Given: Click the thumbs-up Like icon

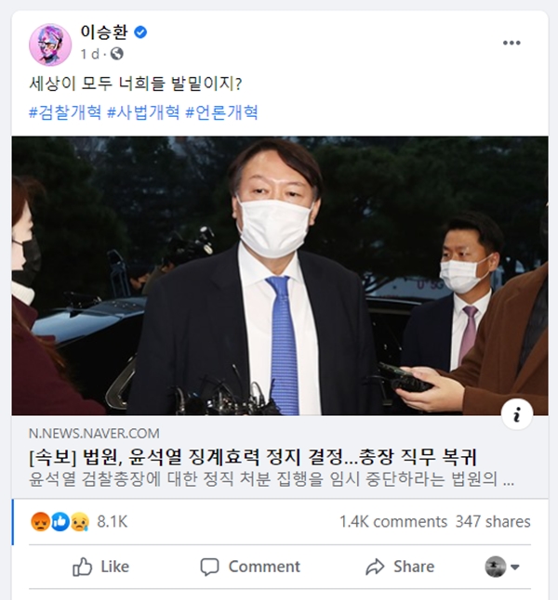Looking at the screenshot, I should (x=83, y=567).
